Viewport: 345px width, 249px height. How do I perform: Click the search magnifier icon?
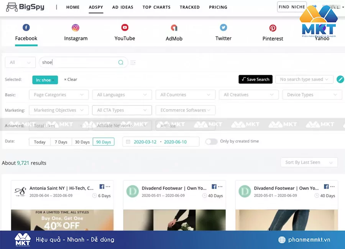click(x=121, y=62)
